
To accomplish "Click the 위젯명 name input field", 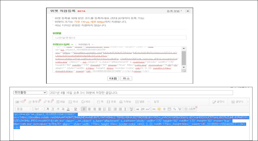I will pyautogui.click(x=119, y=38).
